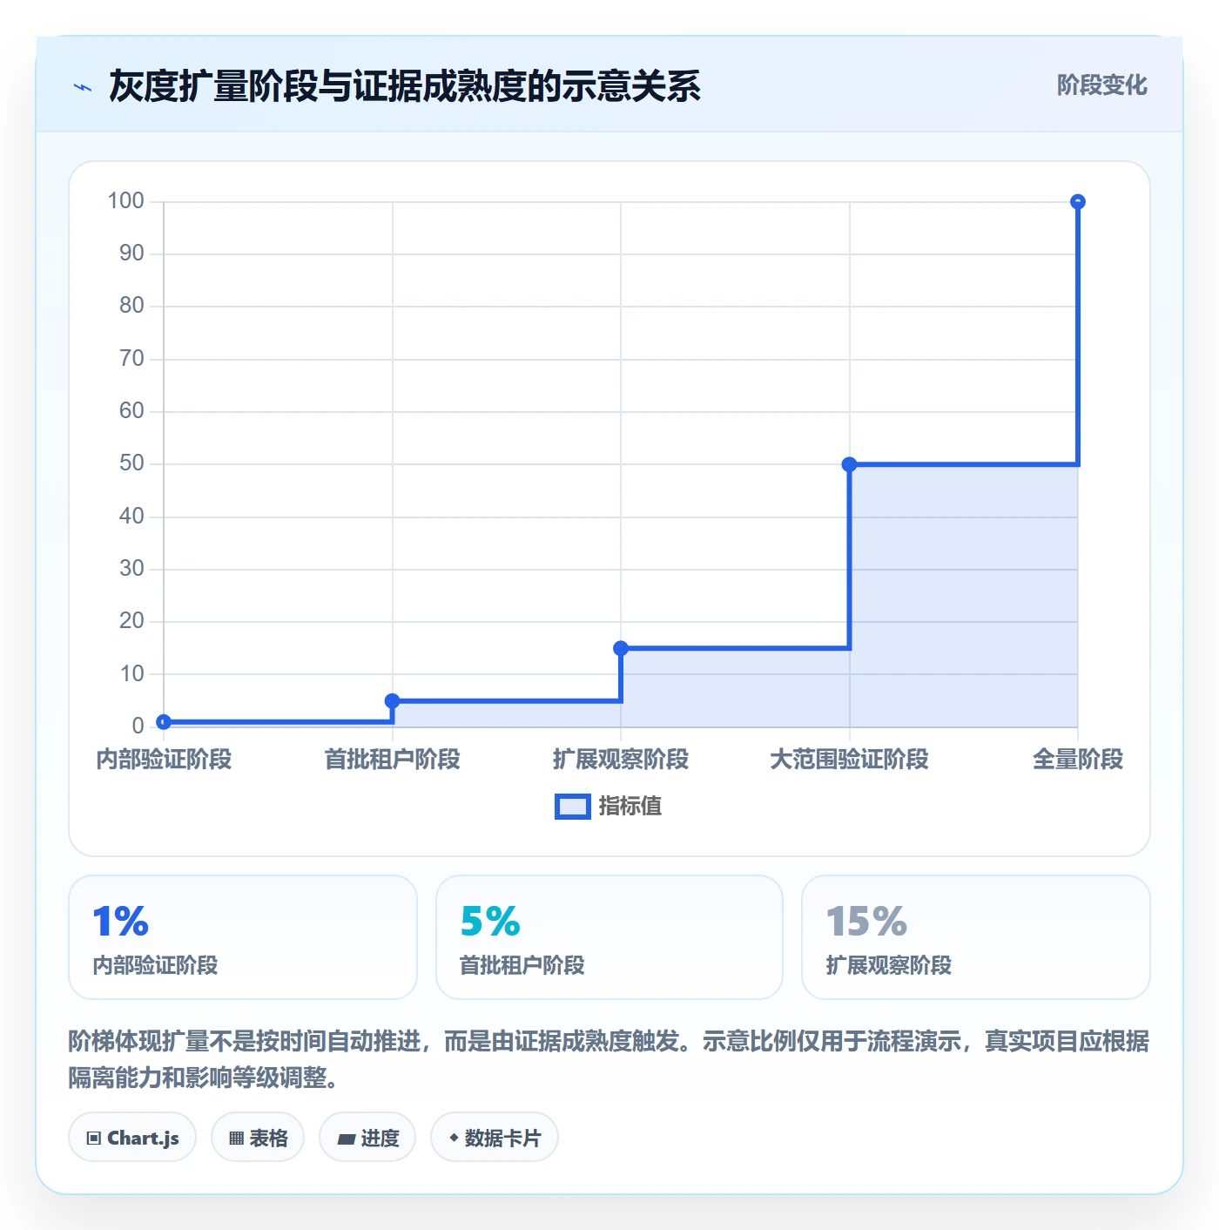Click the x-axis label 全量阶段
The width and height of the screenshot is (1219, 1230).
point(1078,760)
